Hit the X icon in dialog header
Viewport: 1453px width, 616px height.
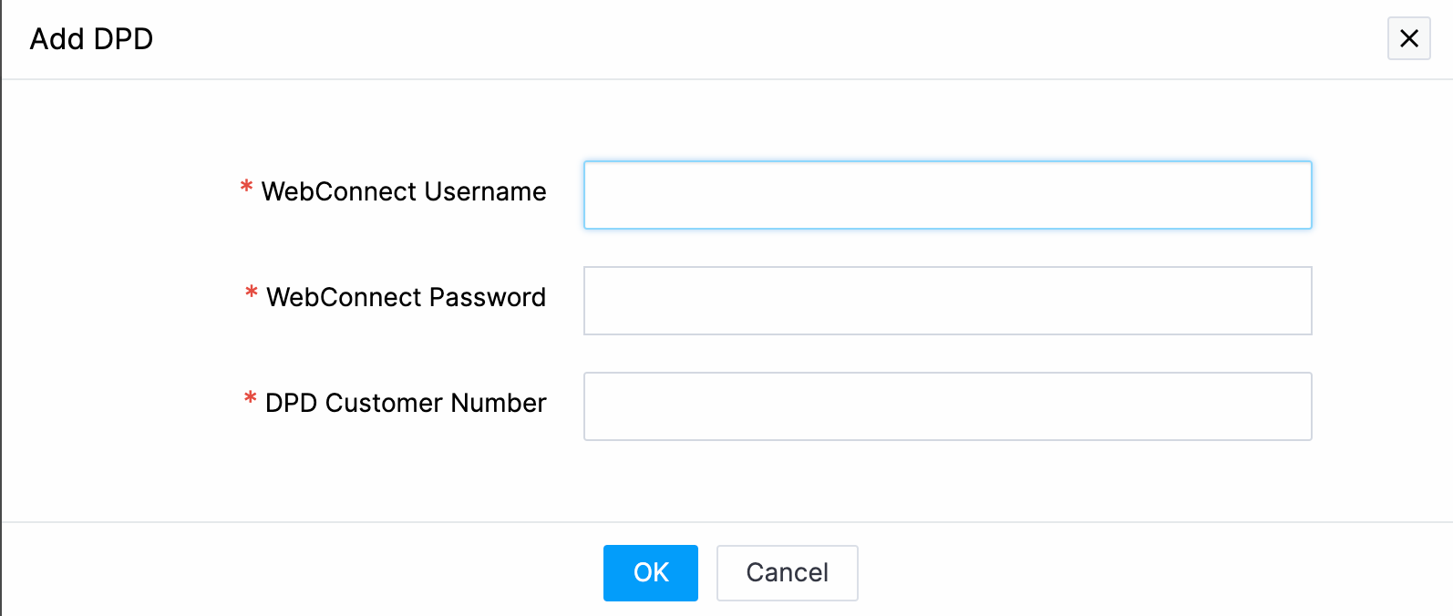pyautogui.click(x=1408, y=38)
